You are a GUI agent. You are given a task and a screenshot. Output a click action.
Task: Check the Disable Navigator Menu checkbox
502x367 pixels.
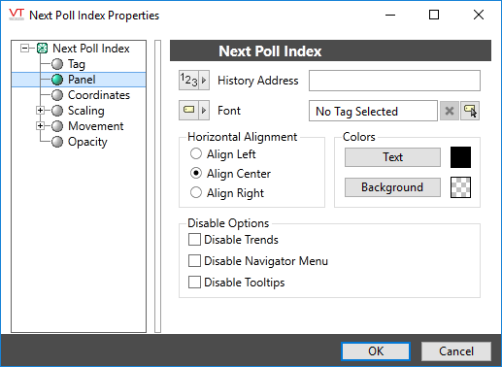(x=194, y=261)
